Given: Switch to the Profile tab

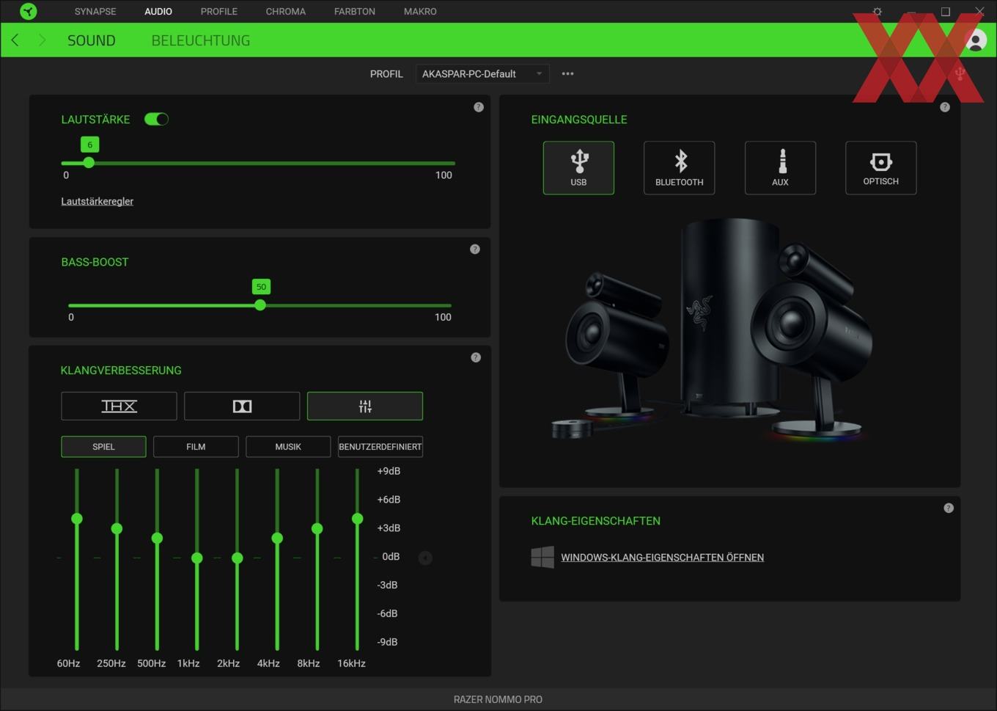Looking at the screenshot, I should tap(219, 12).
